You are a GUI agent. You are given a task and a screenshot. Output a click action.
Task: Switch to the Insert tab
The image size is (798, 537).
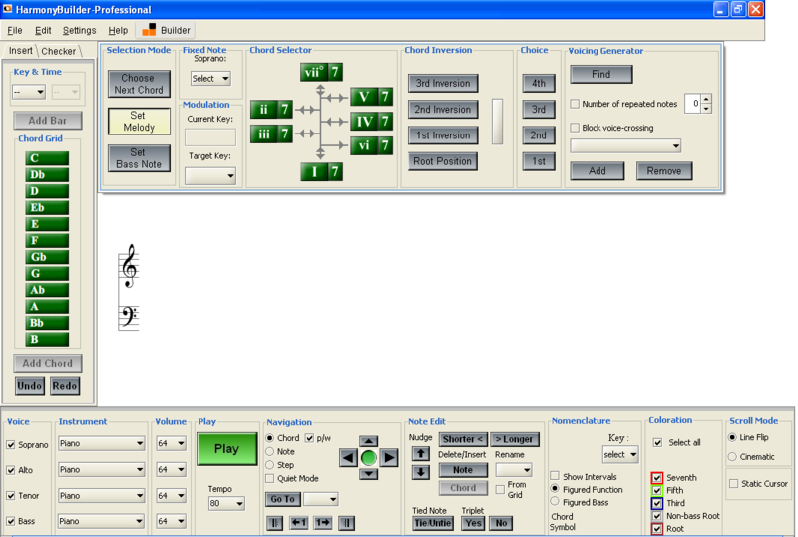click(20, 51)
